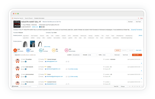Select the Purchase cart icon

[x=41, y=50]
